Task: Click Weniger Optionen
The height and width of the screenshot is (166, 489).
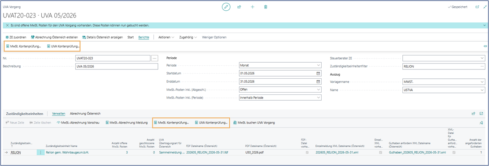Action: pyautogui.click(x=214, y=37)
